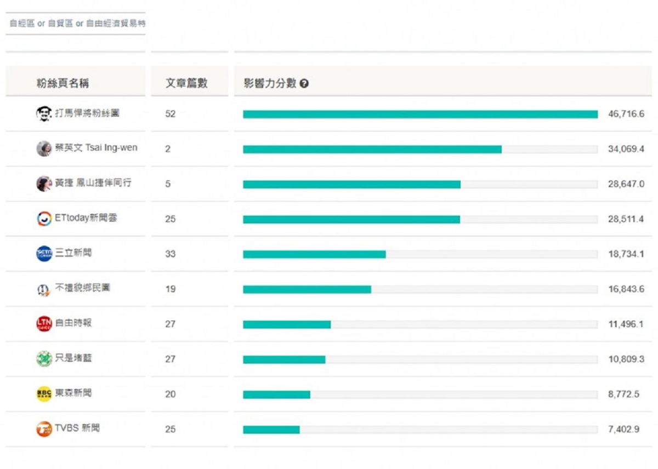This screenshot has width=658, height=469.
Task: Click the 自由時報 LTN logo icon
Action: click(44, 323)
